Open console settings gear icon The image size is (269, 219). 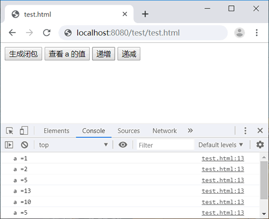[260, 144]
